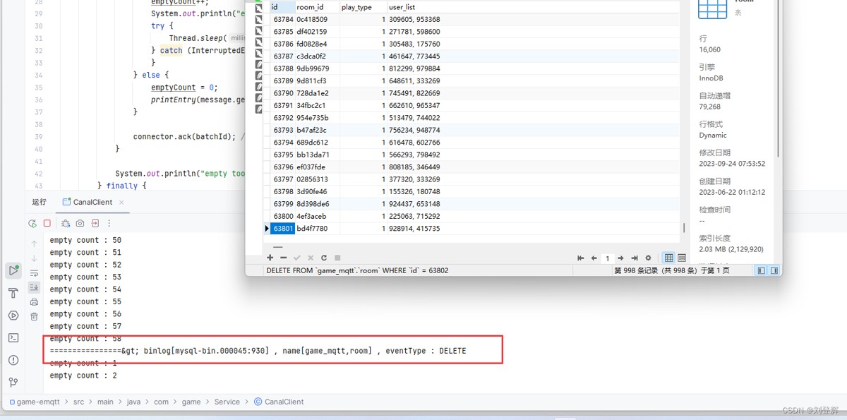Apply changes with the checkmark icon
The height and width of the screenshot is (420, 847).
[x=297, y=258]
